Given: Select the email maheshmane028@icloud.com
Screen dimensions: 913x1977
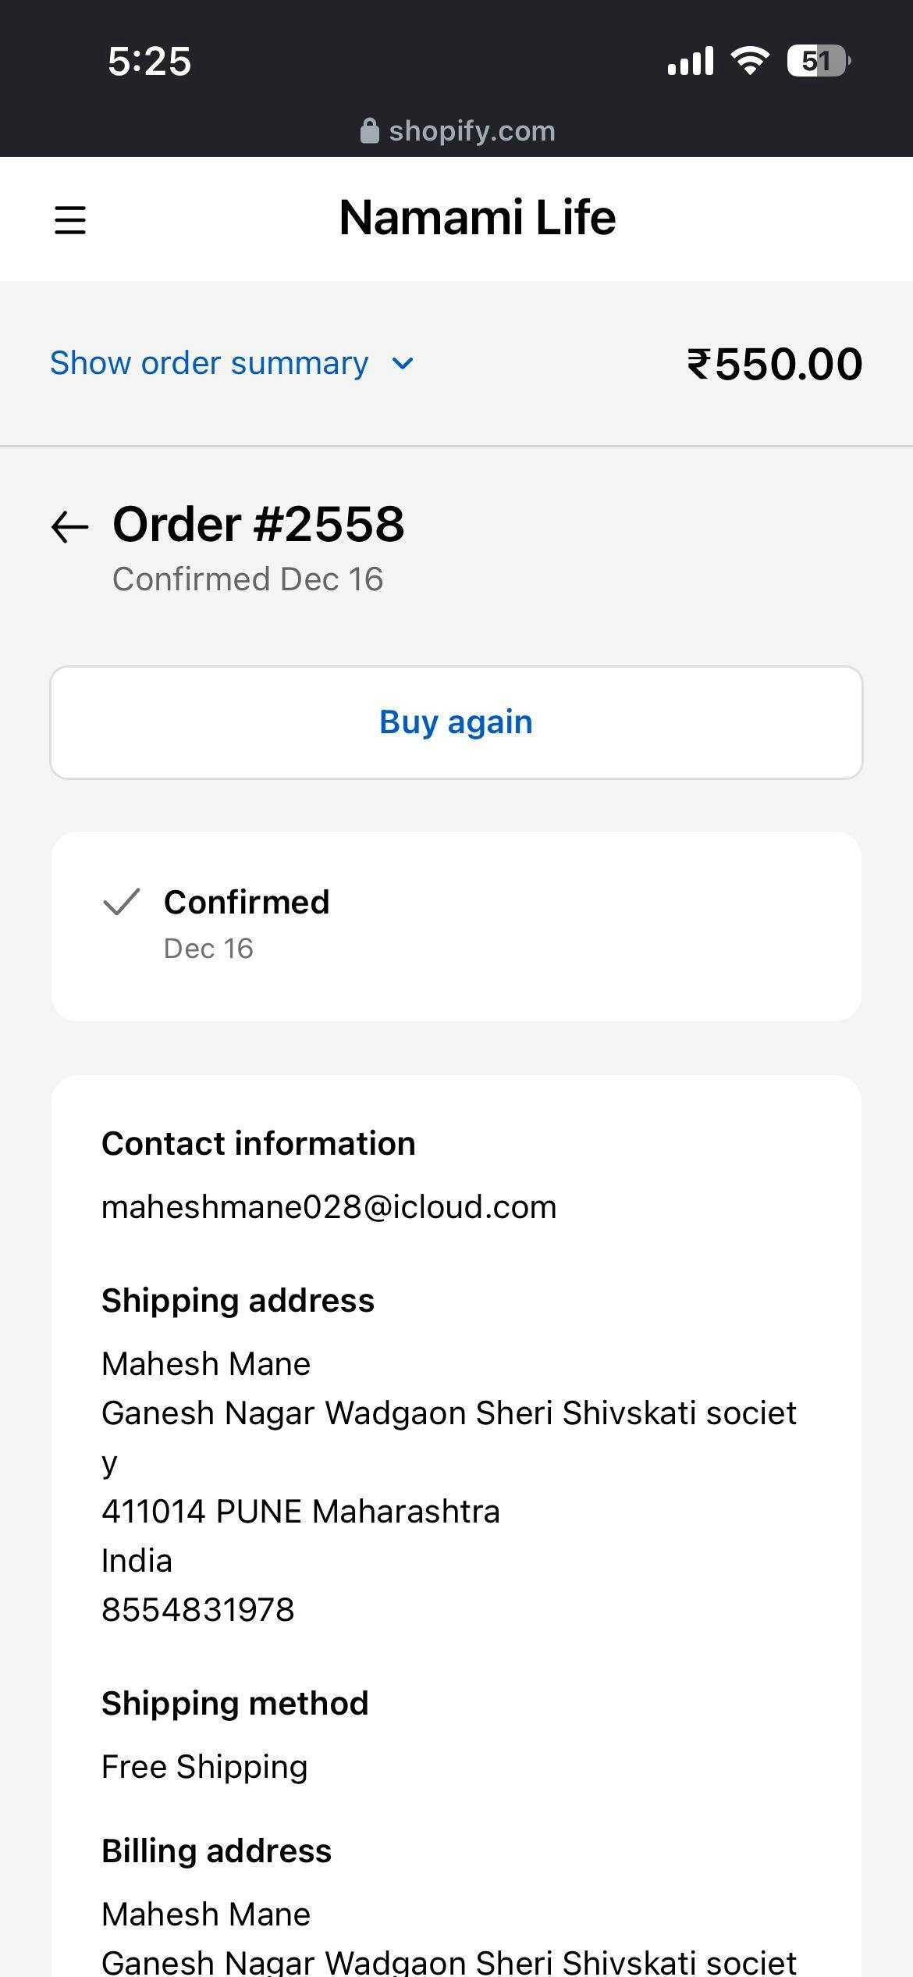Looking at the screenshot, I should pos(329,1207).
